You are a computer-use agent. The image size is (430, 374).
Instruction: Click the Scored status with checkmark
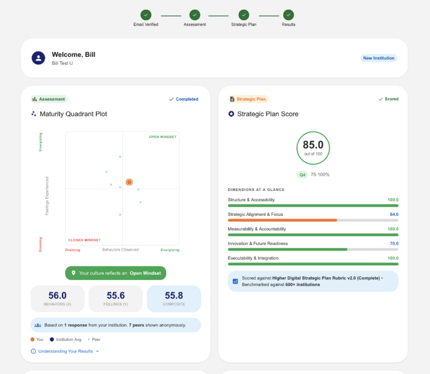(389, 99)
